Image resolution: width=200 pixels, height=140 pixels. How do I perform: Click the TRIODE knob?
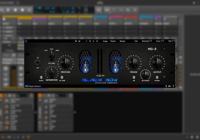click(134, 63)
